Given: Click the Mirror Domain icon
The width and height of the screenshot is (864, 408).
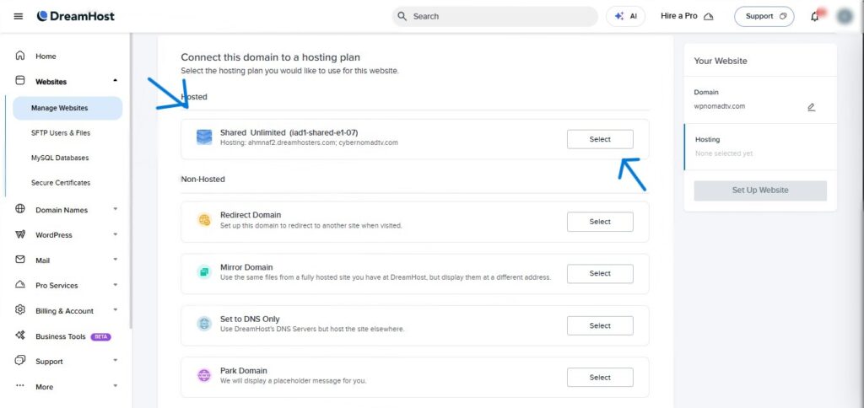Looking at the screenshot, I should (x=204, y=272).
